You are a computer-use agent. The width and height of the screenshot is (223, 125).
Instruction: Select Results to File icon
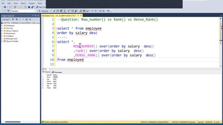(87, 11)
